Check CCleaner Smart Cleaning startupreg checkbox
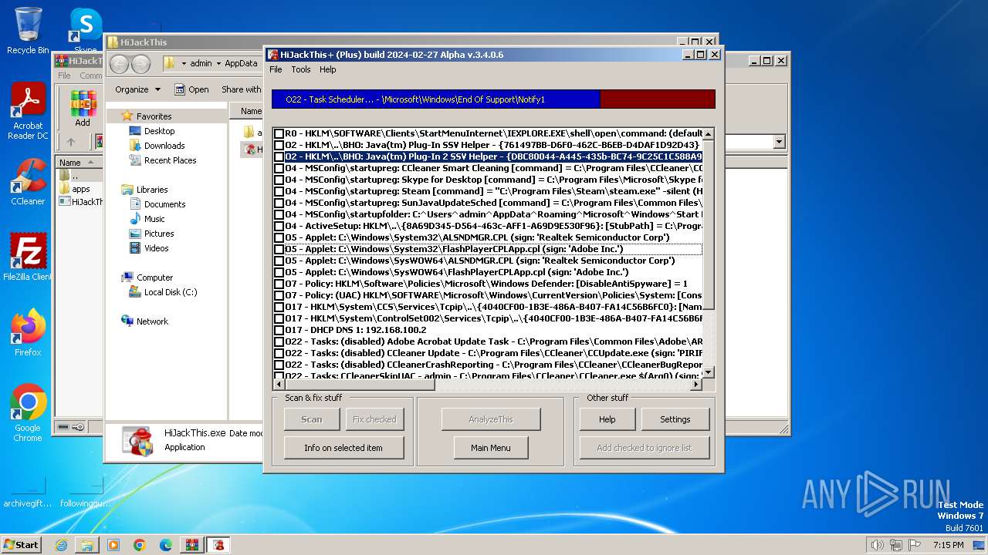988x555 pixels. coord(279,168)
